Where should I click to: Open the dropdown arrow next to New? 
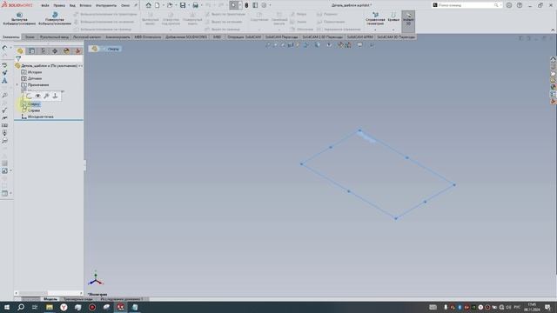tap(163, 5)
